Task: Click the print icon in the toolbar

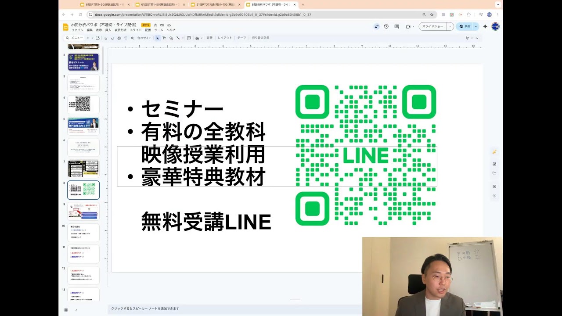Action: tap(119, 38)
